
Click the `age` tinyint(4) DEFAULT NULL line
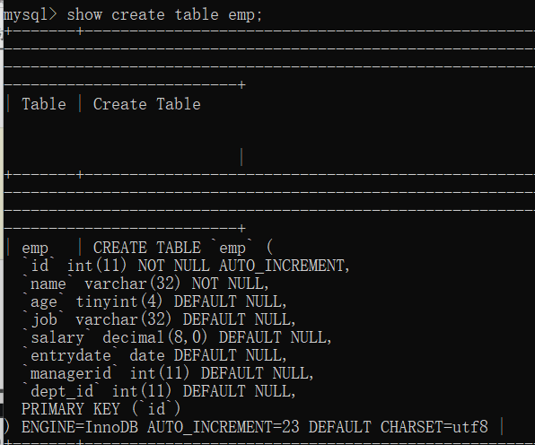click(154, 301)
